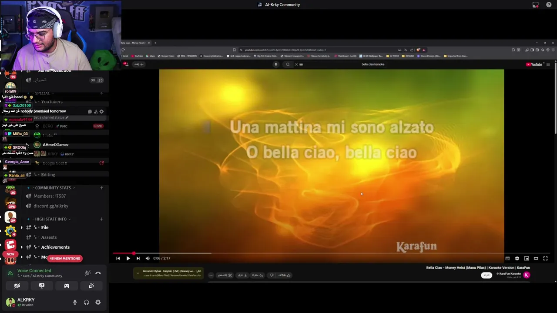Add a channel to COMMUNITY STATS category
Image resolution: width=557 pixels, height=313 pixels.
point(101,188)
